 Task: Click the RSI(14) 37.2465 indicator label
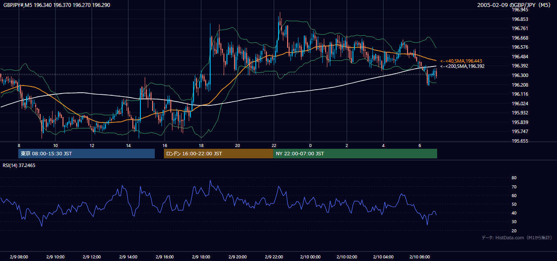point(19,165)
